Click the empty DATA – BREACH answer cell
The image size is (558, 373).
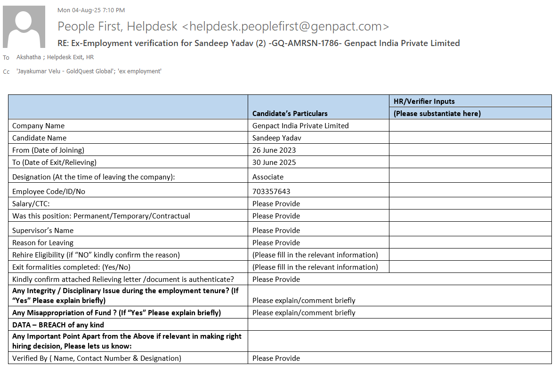(x=399, y=325)
